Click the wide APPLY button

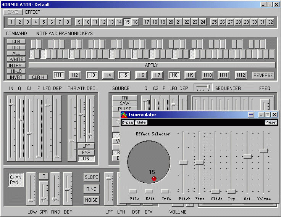pos(152,65)
